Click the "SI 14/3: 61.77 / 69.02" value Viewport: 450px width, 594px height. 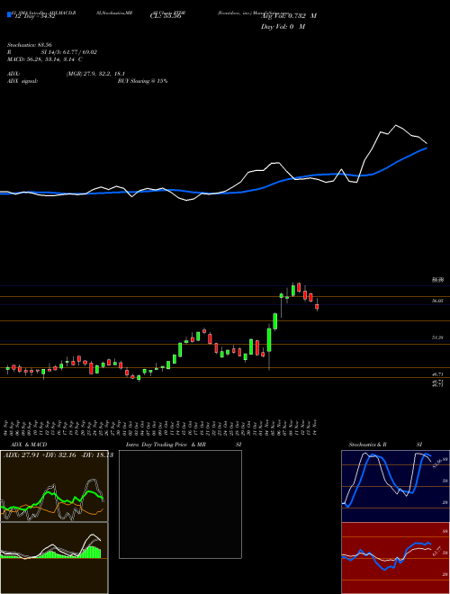click(69, 52)
